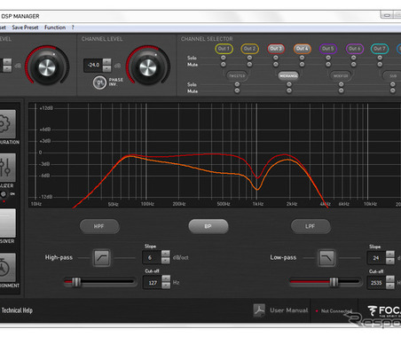Solo the Out 7 channel
This screenshot has height=337, width=401.
380,58
